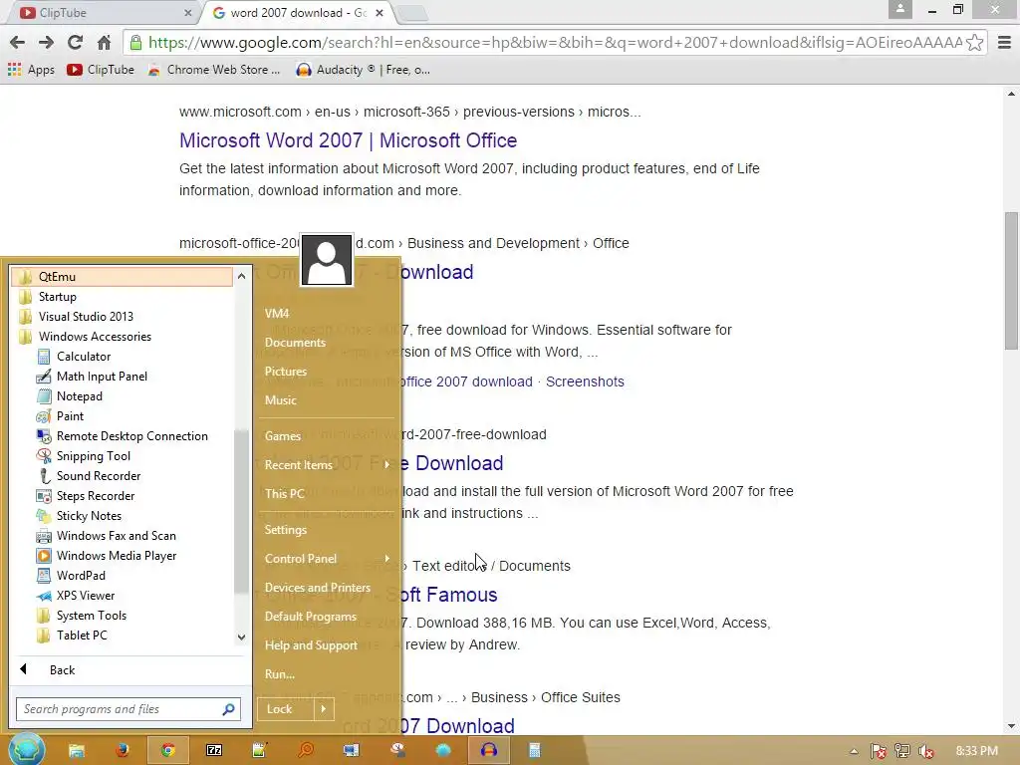Switch to the ClipTube tab

click(104, 13)
